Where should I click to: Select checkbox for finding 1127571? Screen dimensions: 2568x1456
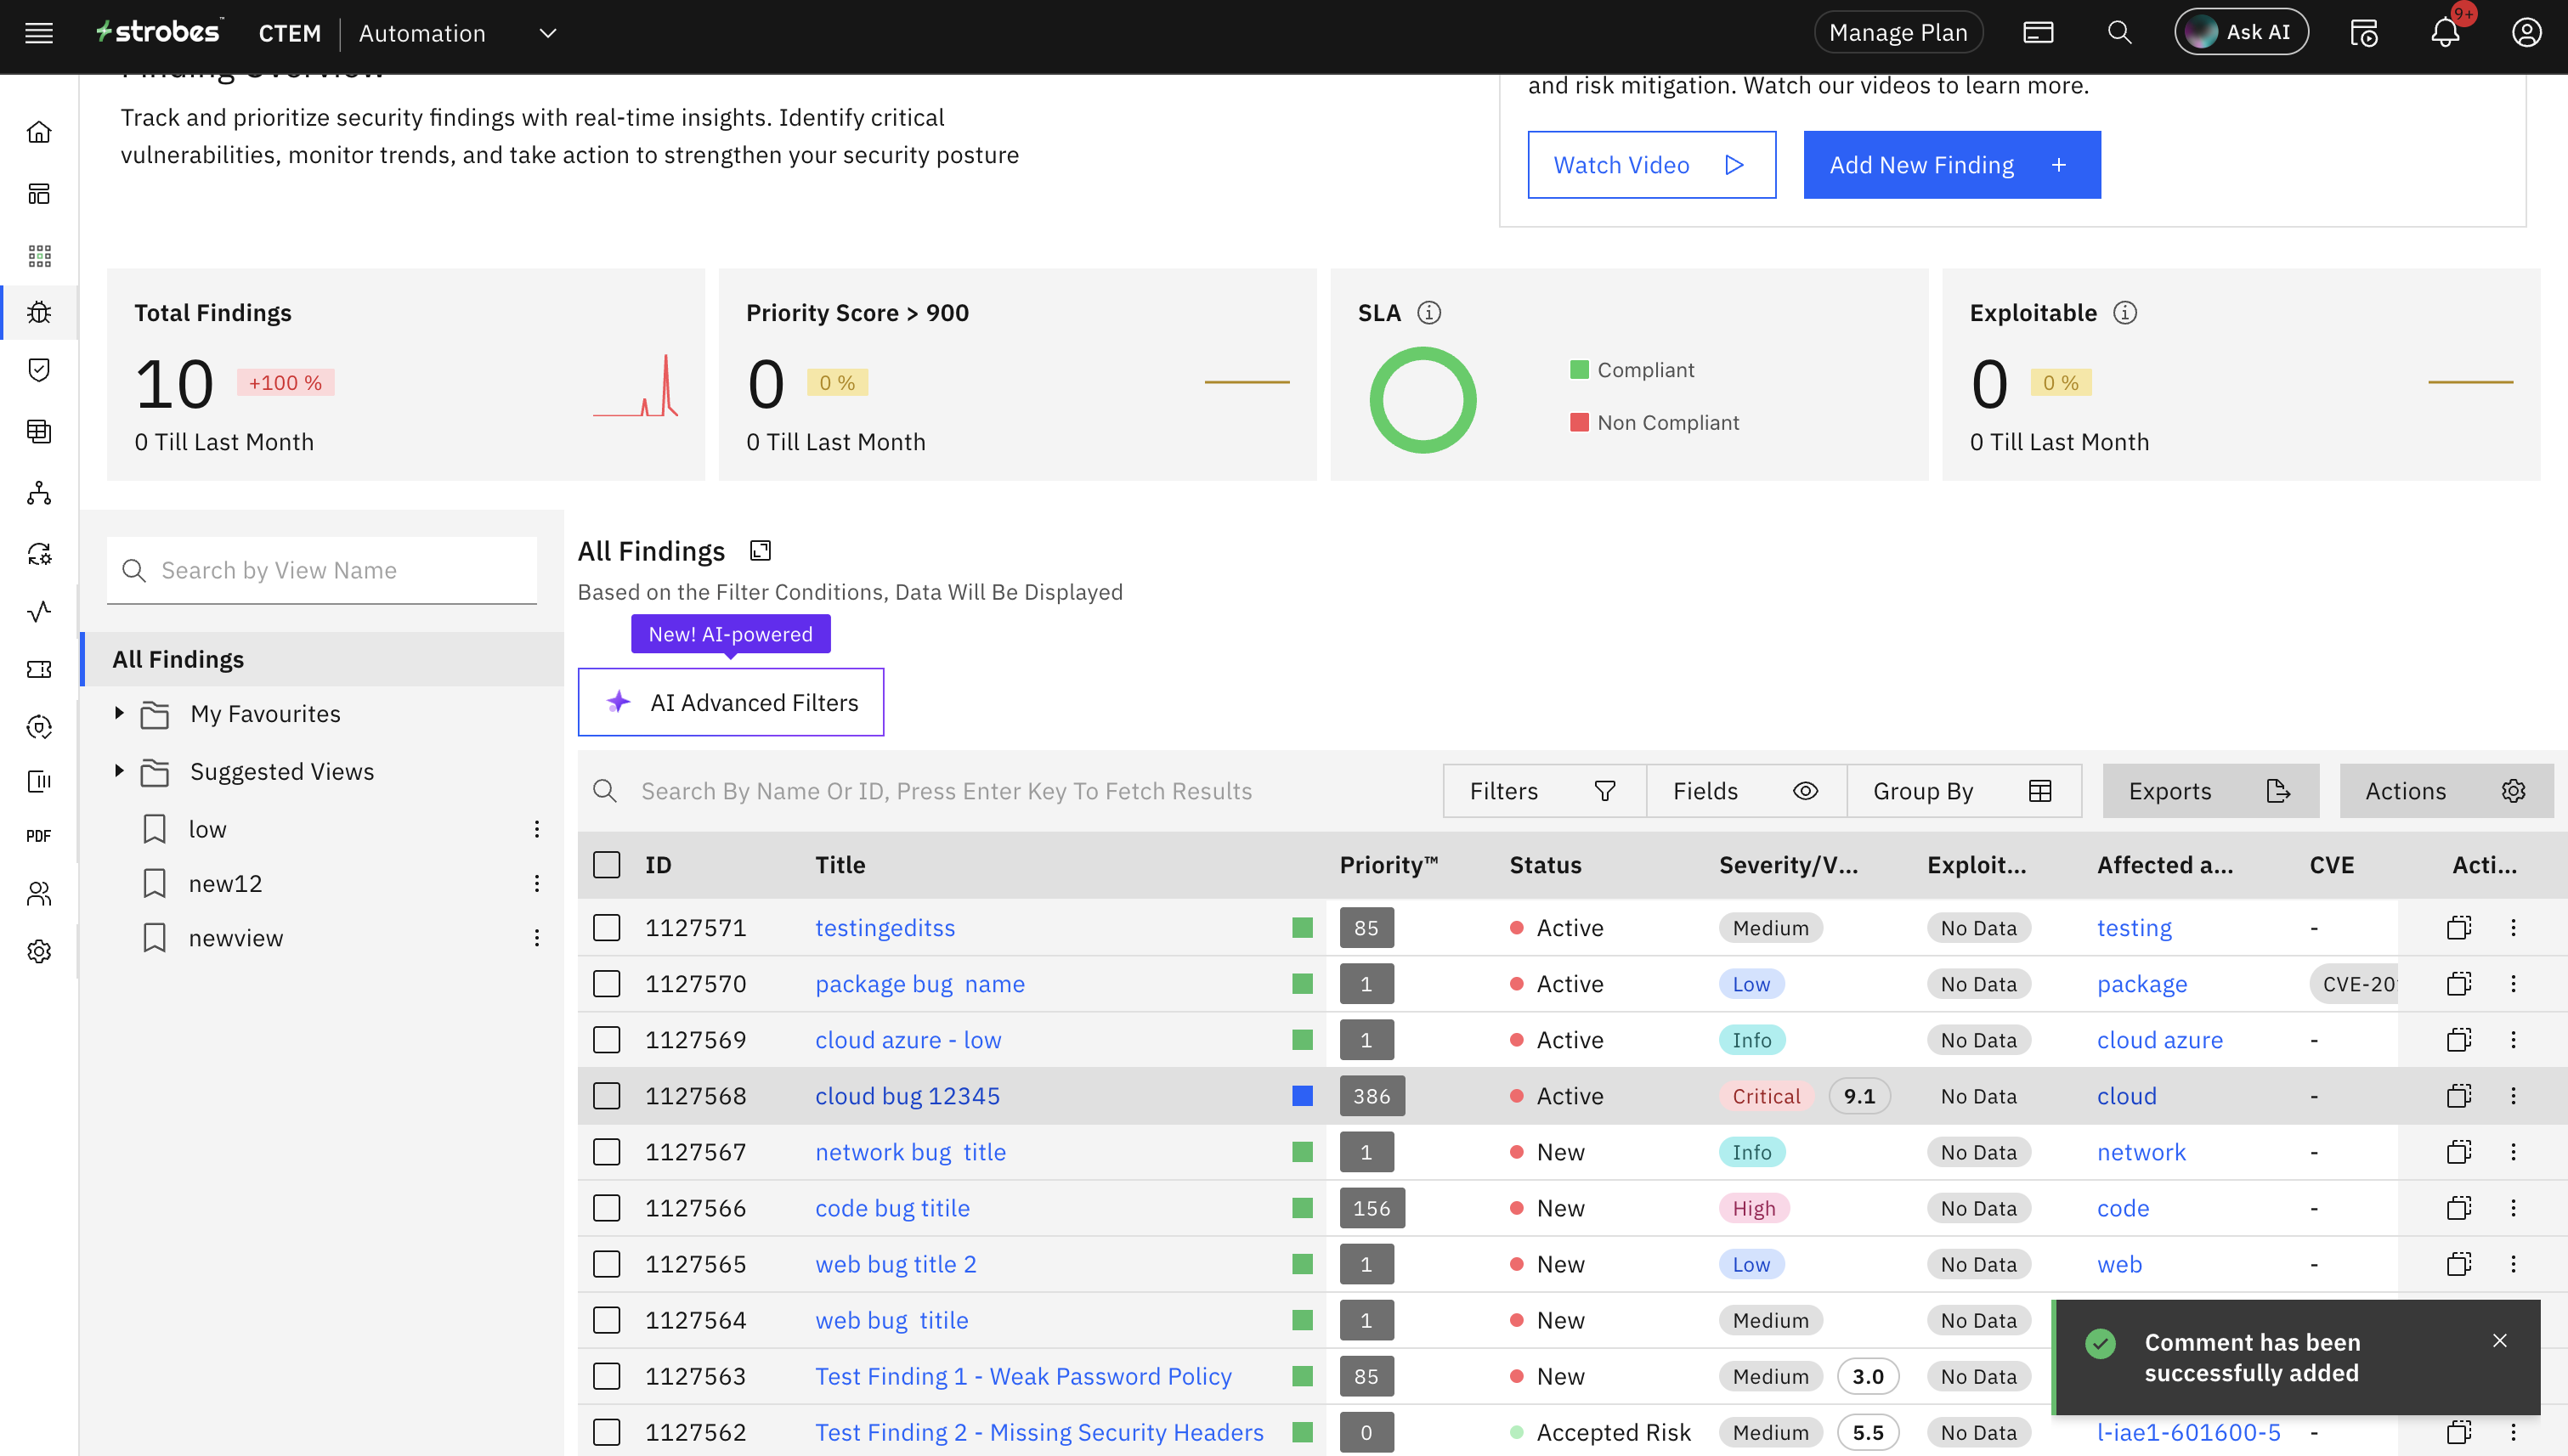[606, 928]
